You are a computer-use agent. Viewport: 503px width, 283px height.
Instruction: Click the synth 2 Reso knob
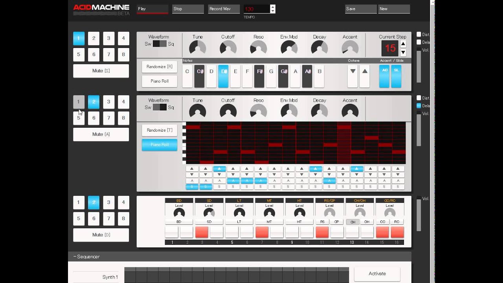pyautogui.click(x=259, y=112)
